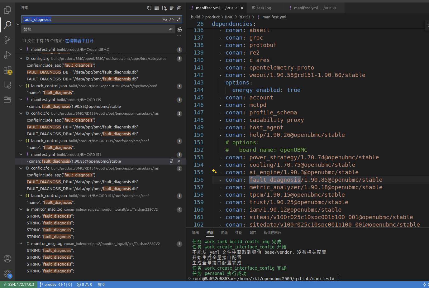Collapse monitor_msg.log recipes2 result group
The image size is (429, 288).
(x=21, y=244)
